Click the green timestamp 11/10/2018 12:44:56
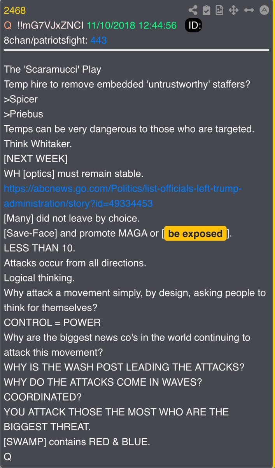Viewport: 275px width, 468px height. pyautogui.click(x=131, y=25)
